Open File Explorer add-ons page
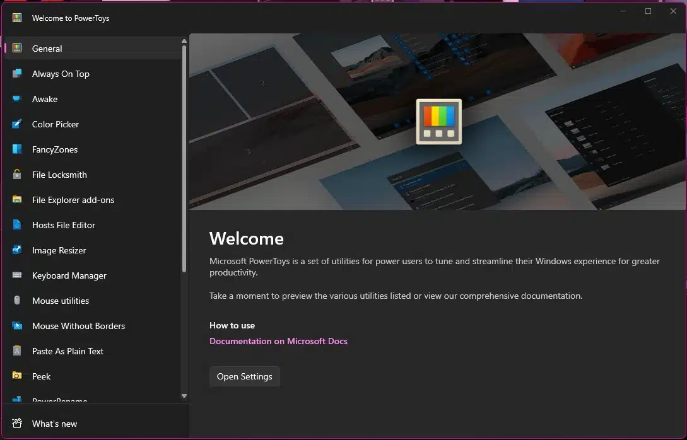The width and height of the screenshot is (687, 440). click(73, 200)
